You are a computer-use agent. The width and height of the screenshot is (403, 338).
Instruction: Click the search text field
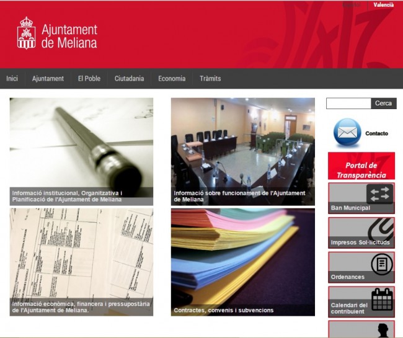[x=348, y=104]
